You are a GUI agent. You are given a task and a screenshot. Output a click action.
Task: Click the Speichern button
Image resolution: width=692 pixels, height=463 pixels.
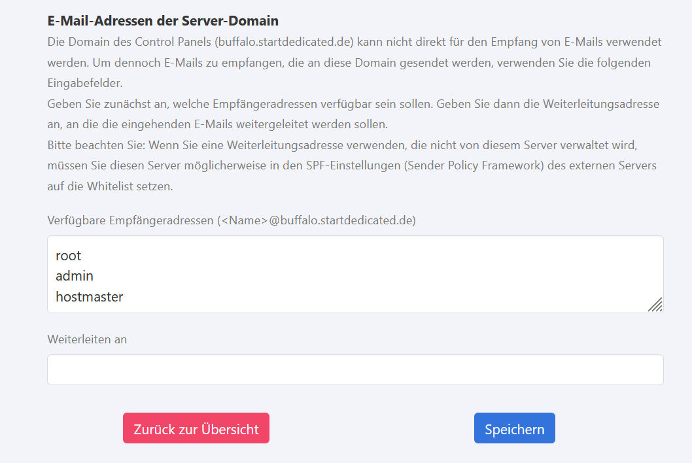[514, 428]
